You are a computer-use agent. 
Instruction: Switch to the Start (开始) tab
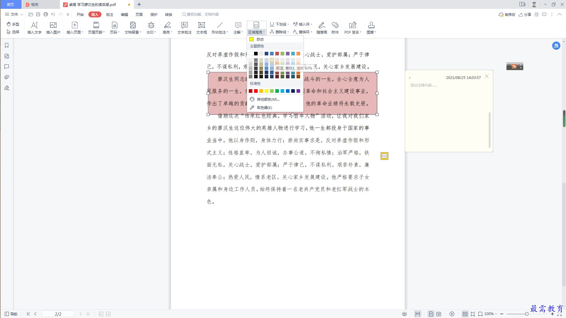[x=80, y=14]
